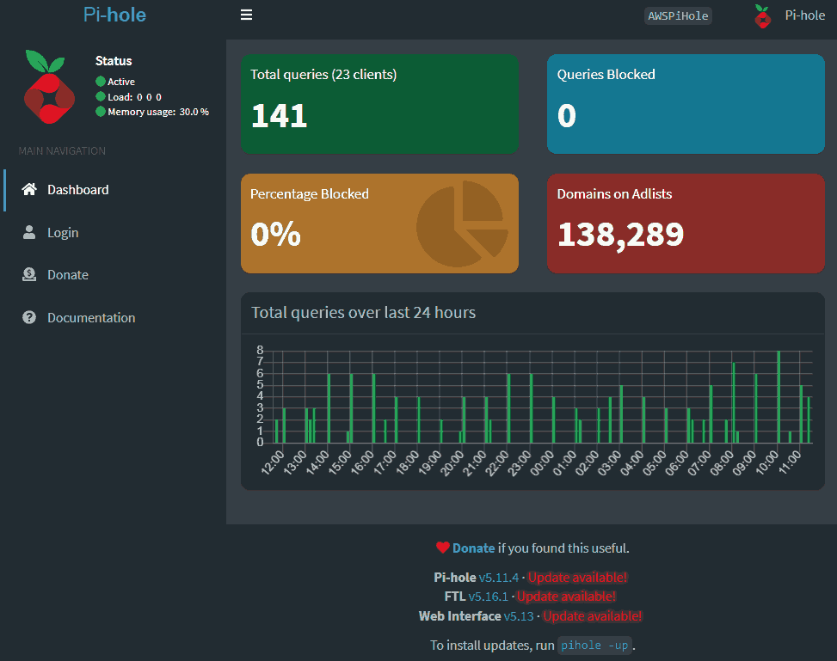The image size is (837, 661).
Task: Click the green Load status dot
Action: 101,96
